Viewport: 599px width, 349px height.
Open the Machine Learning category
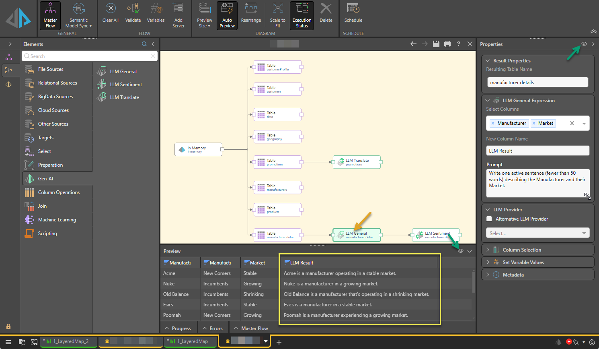(57, 220)
